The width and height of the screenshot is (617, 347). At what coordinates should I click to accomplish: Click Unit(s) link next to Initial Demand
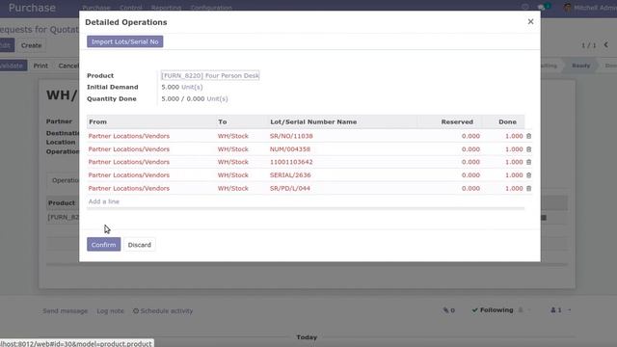[192, 87]
